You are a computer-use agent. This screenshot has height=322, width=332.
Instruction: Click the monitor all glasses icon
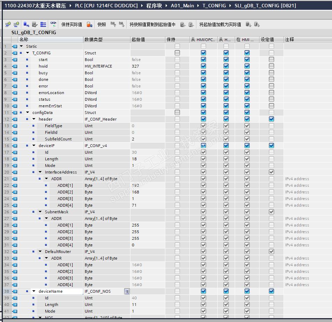(x=53, y=24)
